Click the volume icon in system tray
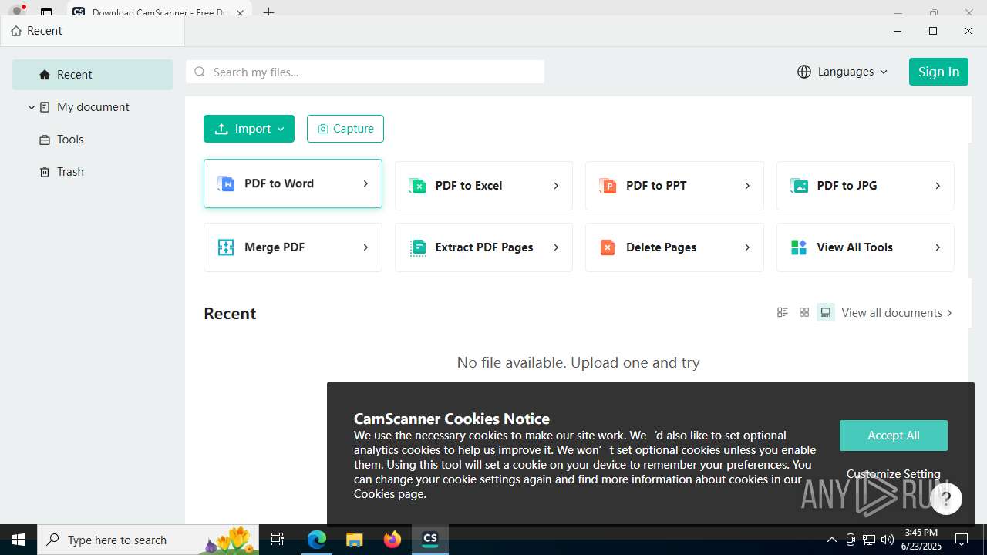Viewport: 987px width, 555px height. point(888,540)
